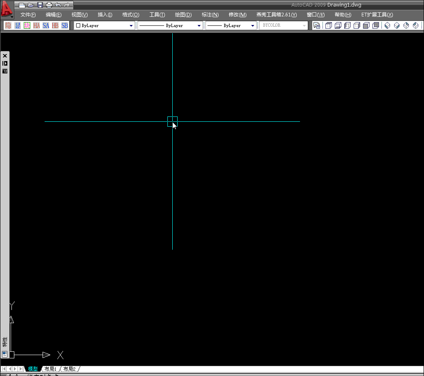The height and width of the screenshot is (376, 424).
Task: Set SE Isometric view
Action: point(397,25)
